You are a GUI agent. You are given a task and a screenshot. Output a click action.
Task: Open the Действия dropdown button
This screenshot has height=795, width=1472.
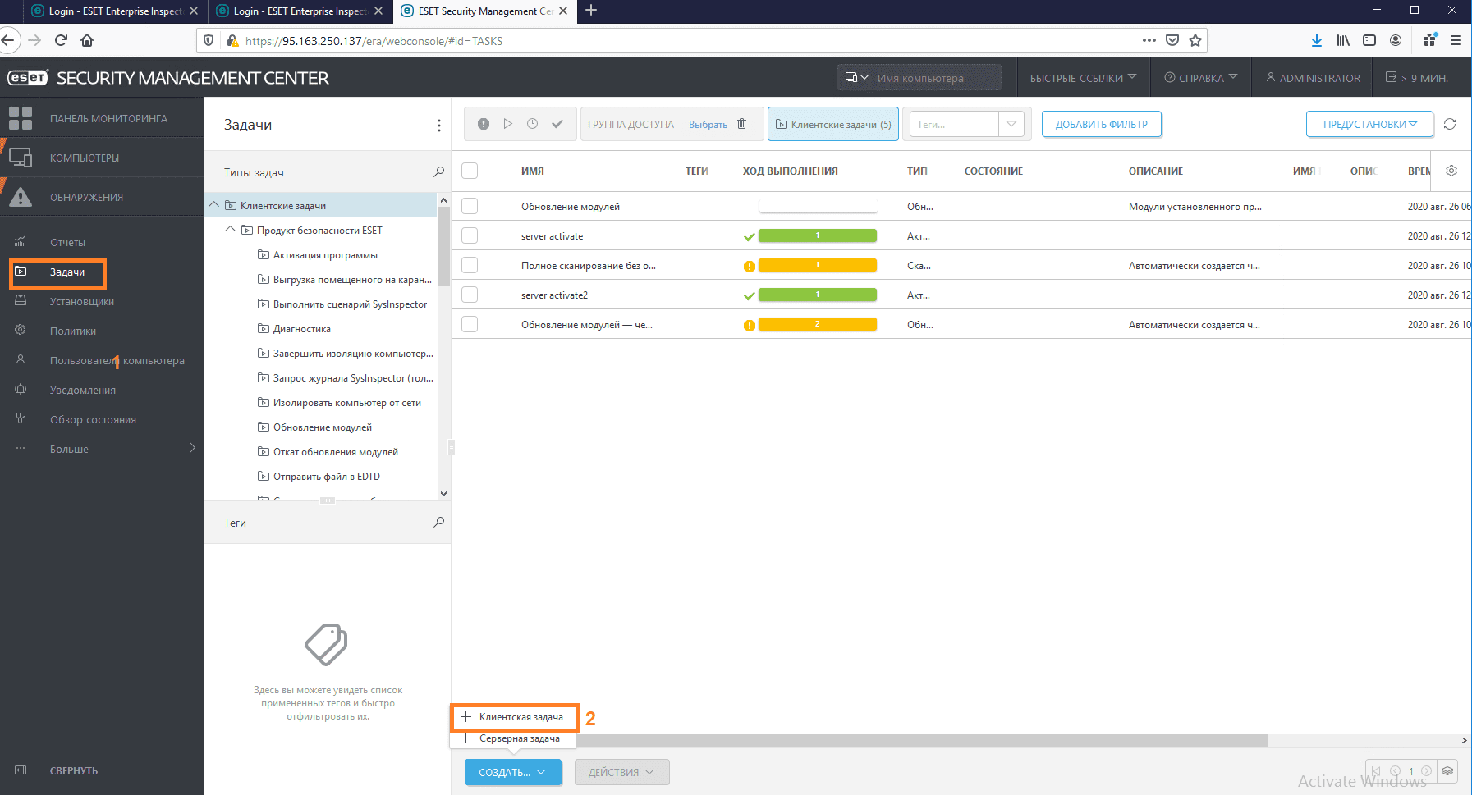tap(621, 772)
